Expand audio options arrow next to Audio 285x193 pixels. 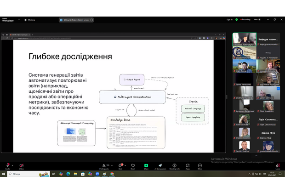13,165
